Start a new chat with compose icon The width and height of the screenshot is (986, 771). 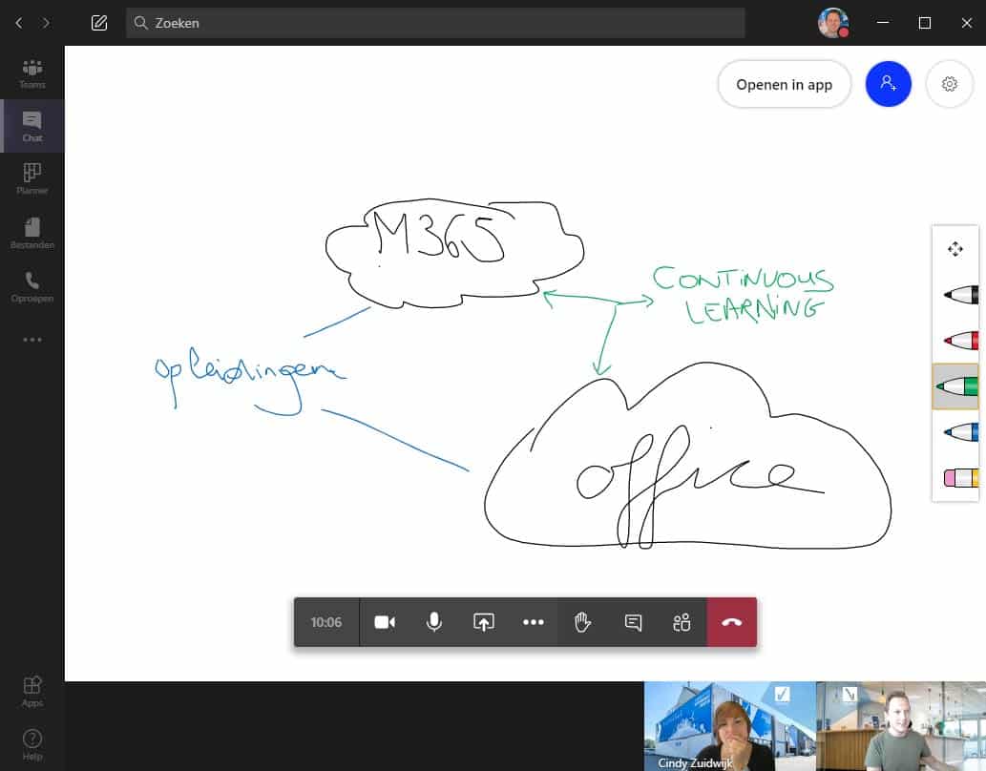click(99, 23)
